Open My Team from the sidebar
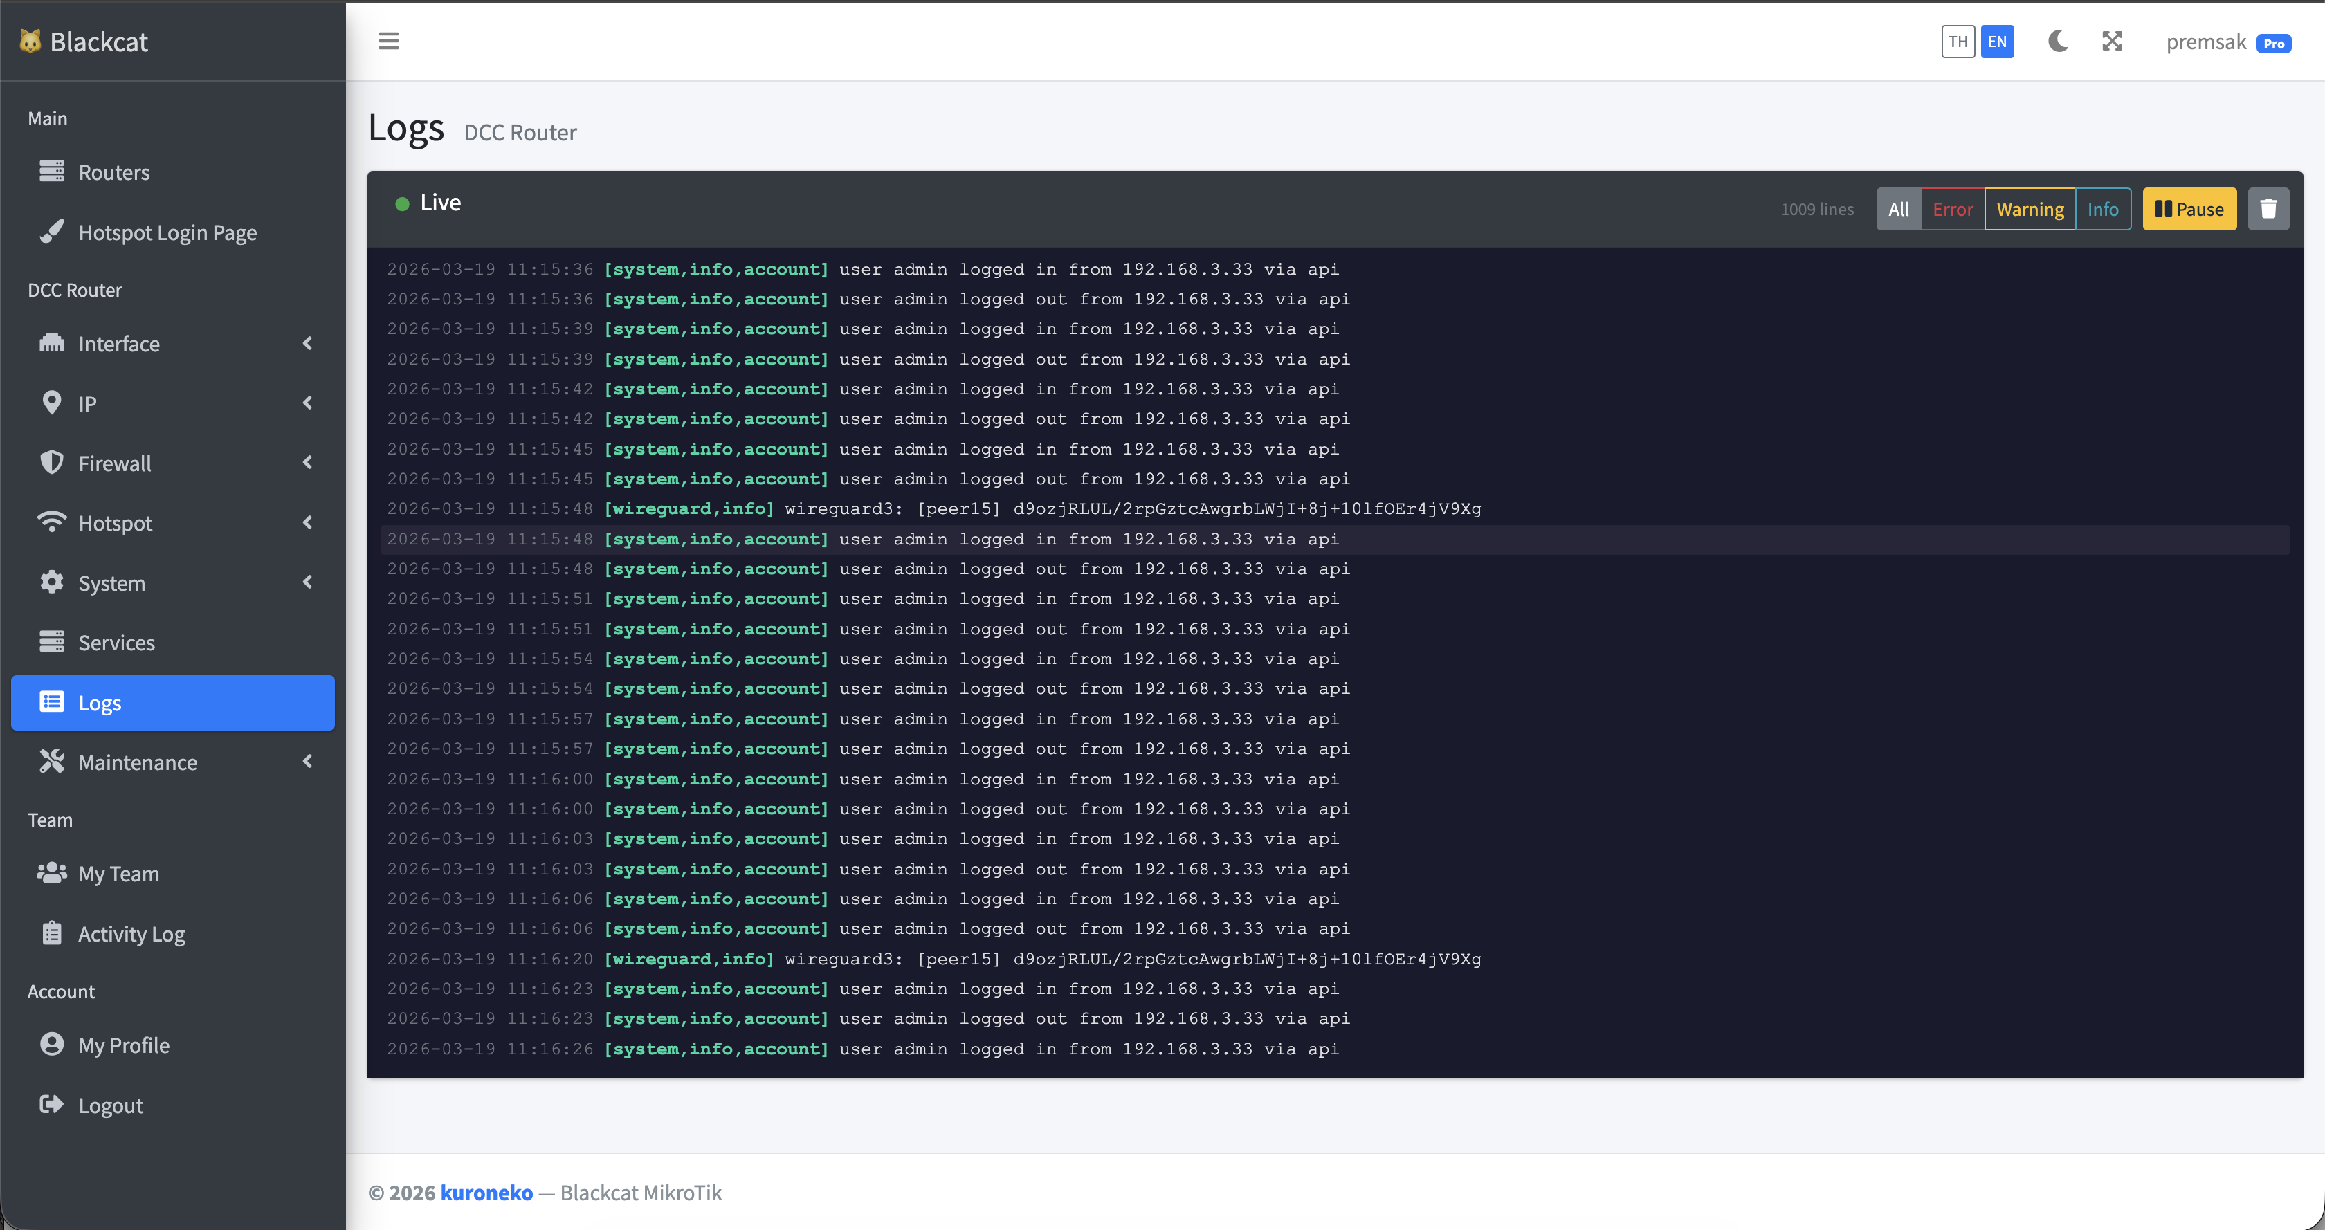This screenshot has height=1230, width=2325. (x=118, y=874)
